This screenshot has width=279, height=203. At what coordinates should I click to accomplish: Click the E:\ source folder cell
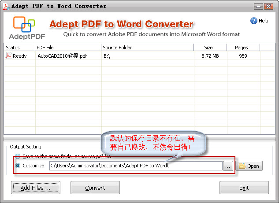click(107, 56)
